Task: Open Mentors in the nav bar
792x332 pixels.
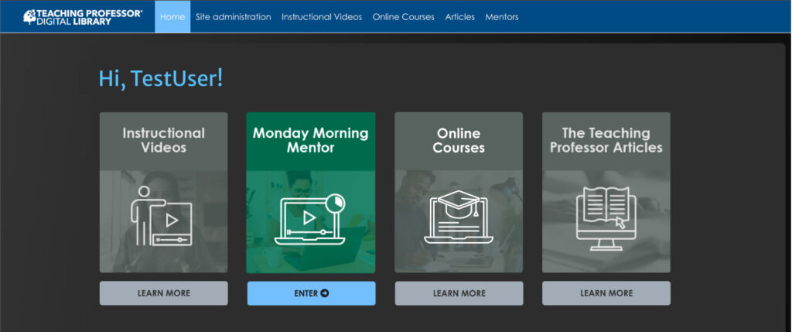Action: coord(501,17)
